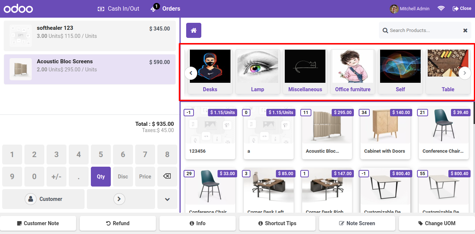The width and height of the screenshot is (475, 234).
Task: Tap numpad key 4
Action: tap(79, 155)
